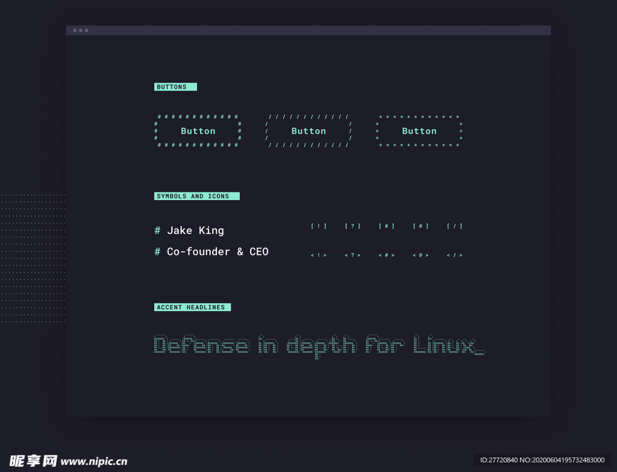Screen dimensions: 617x472
Task: Click the BUTTONS section label
Action: coord(175,87)
